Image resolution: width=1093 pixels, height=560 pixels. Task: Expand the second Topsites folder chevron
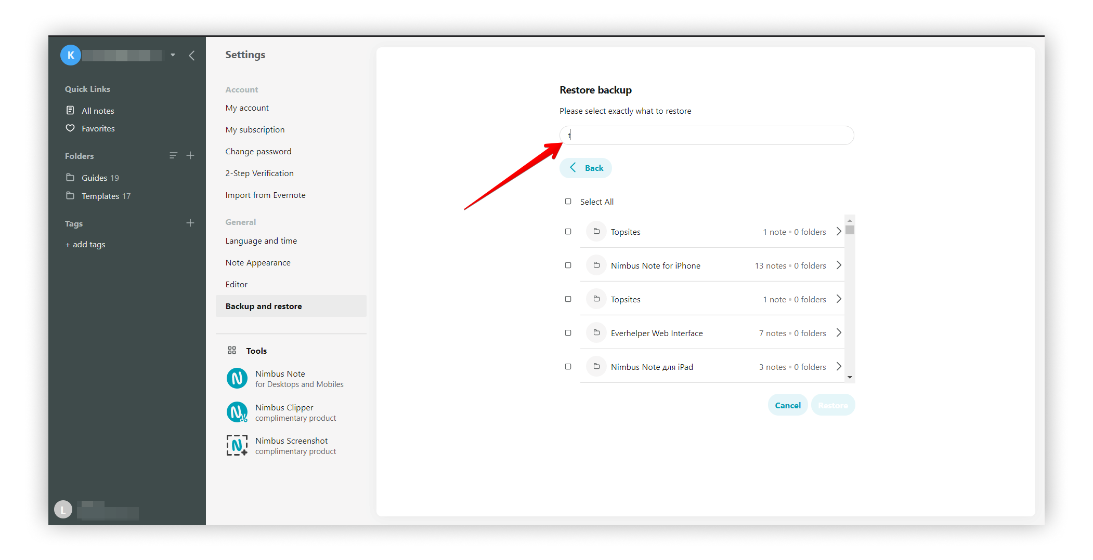839,299
